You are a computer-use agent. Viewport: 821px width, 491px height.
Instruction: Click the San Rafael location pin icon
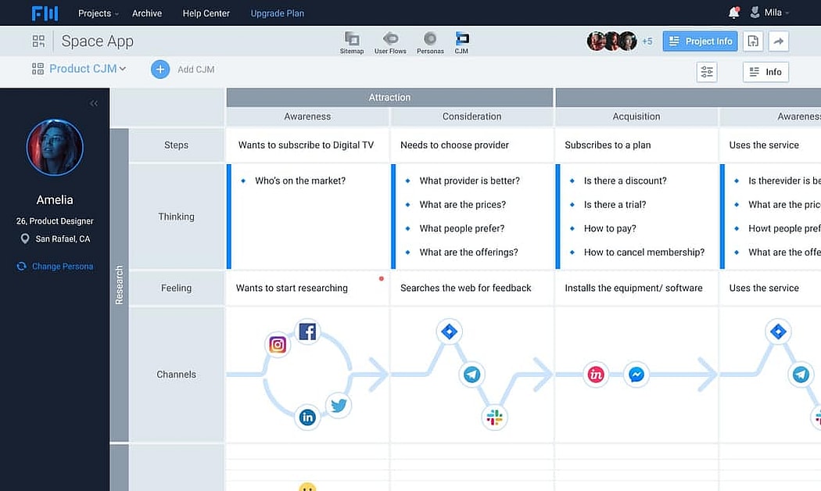(24, 238)
